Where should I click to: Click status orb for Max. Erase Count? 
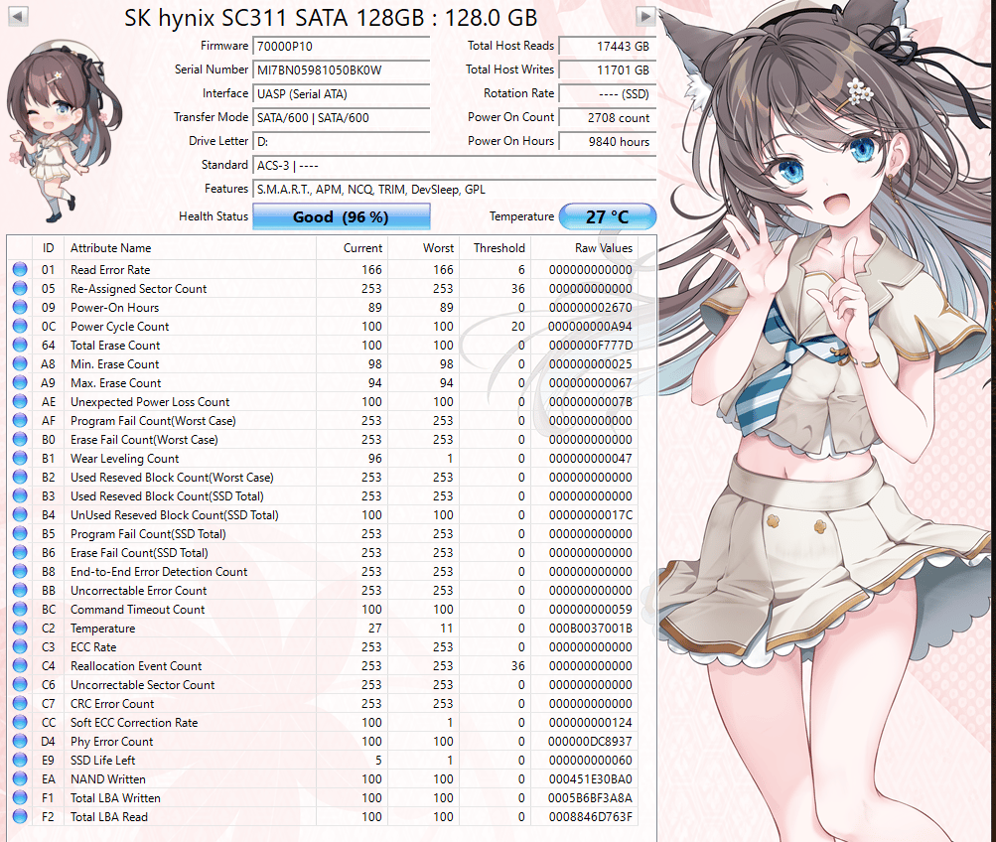point(20,383)
